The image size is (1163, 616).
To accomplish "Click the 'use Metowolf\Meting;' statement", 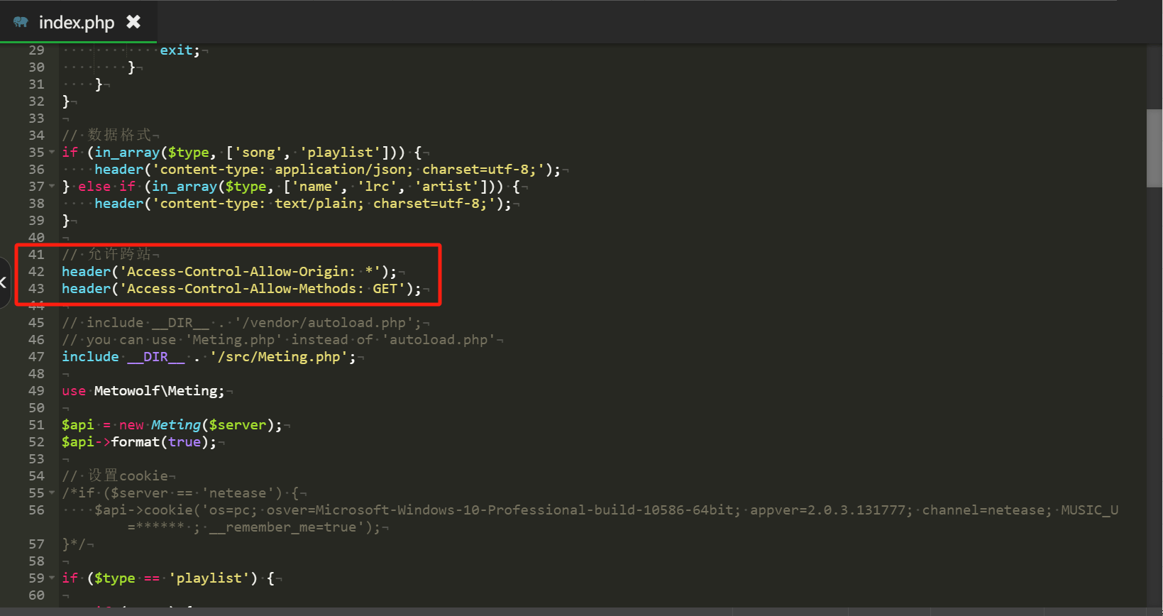I will pyautogui.click(x=143, y=391).
